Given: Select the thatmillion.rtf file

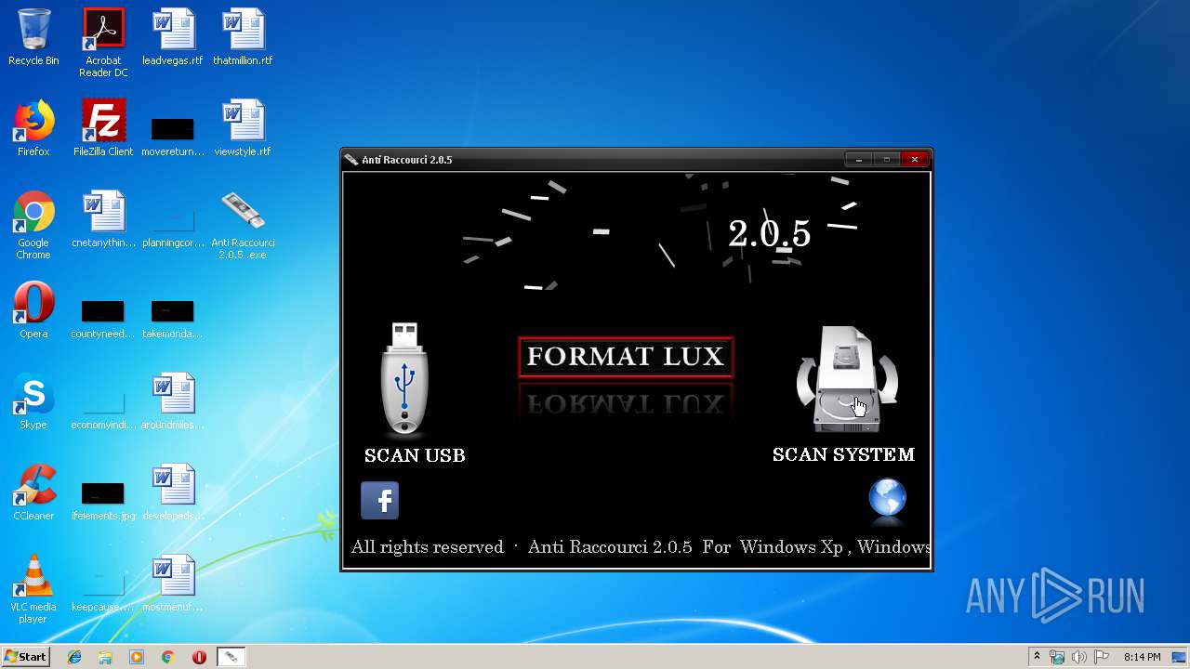Looking at the screenshot, I should (243, 38).
